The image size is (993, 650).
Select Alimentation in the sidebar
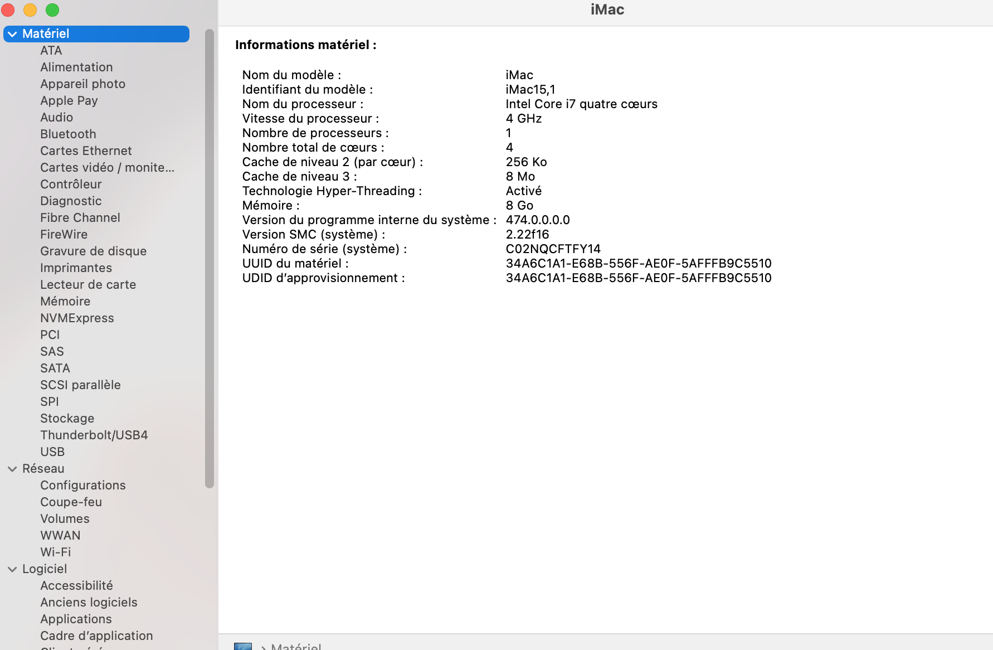click(76, 67)
